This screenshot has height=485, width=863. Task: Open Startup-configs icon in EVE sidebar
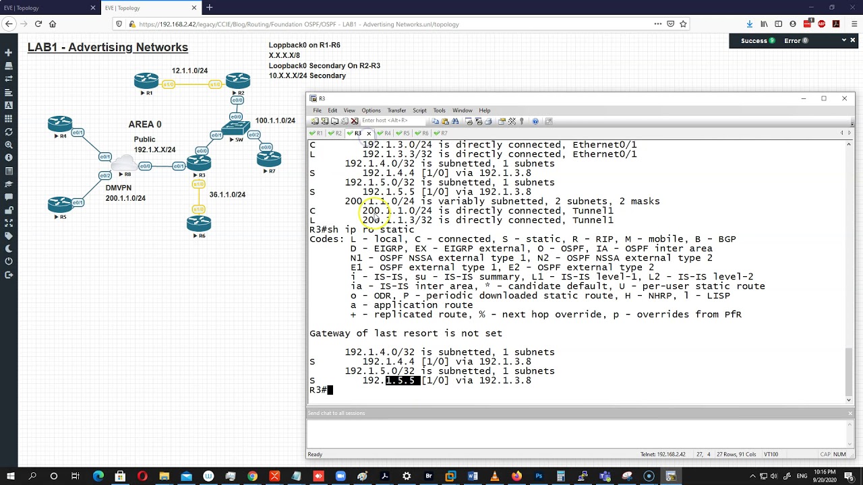8,92
